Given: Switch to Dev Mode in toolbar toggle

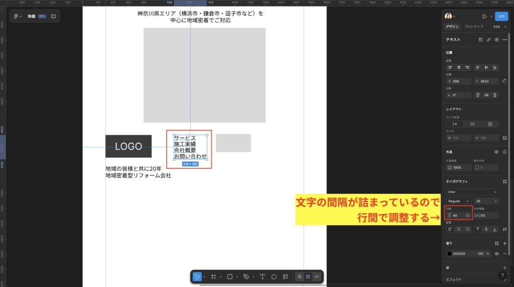Looking at the screenshot, I should pos(317,276).
